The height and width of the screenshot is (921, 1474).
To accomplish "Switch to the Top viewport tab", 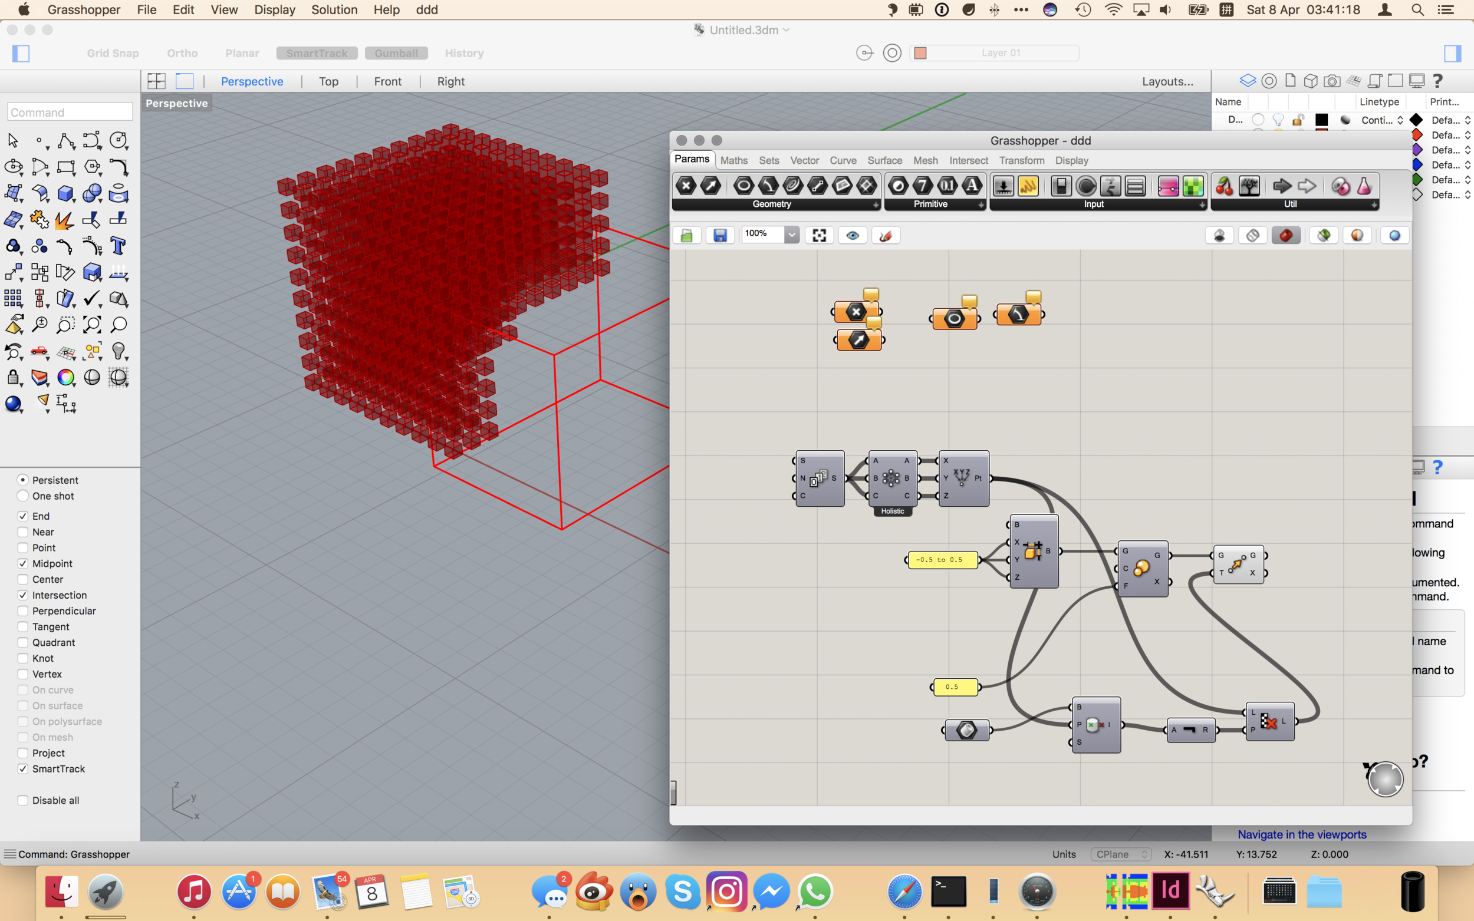I will pos(328,82).
